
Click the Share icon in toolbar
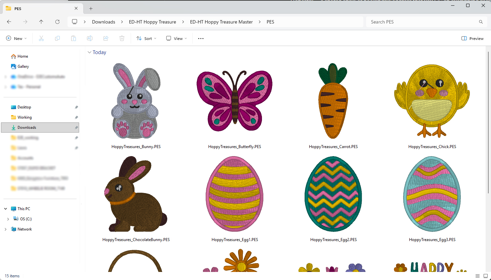tap(106, 39)
